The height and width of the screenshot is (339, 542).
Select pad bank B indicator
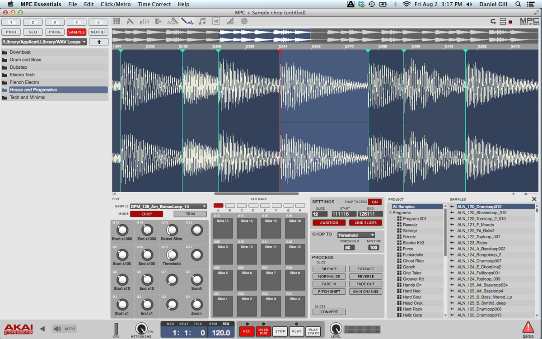coord(230,205)
